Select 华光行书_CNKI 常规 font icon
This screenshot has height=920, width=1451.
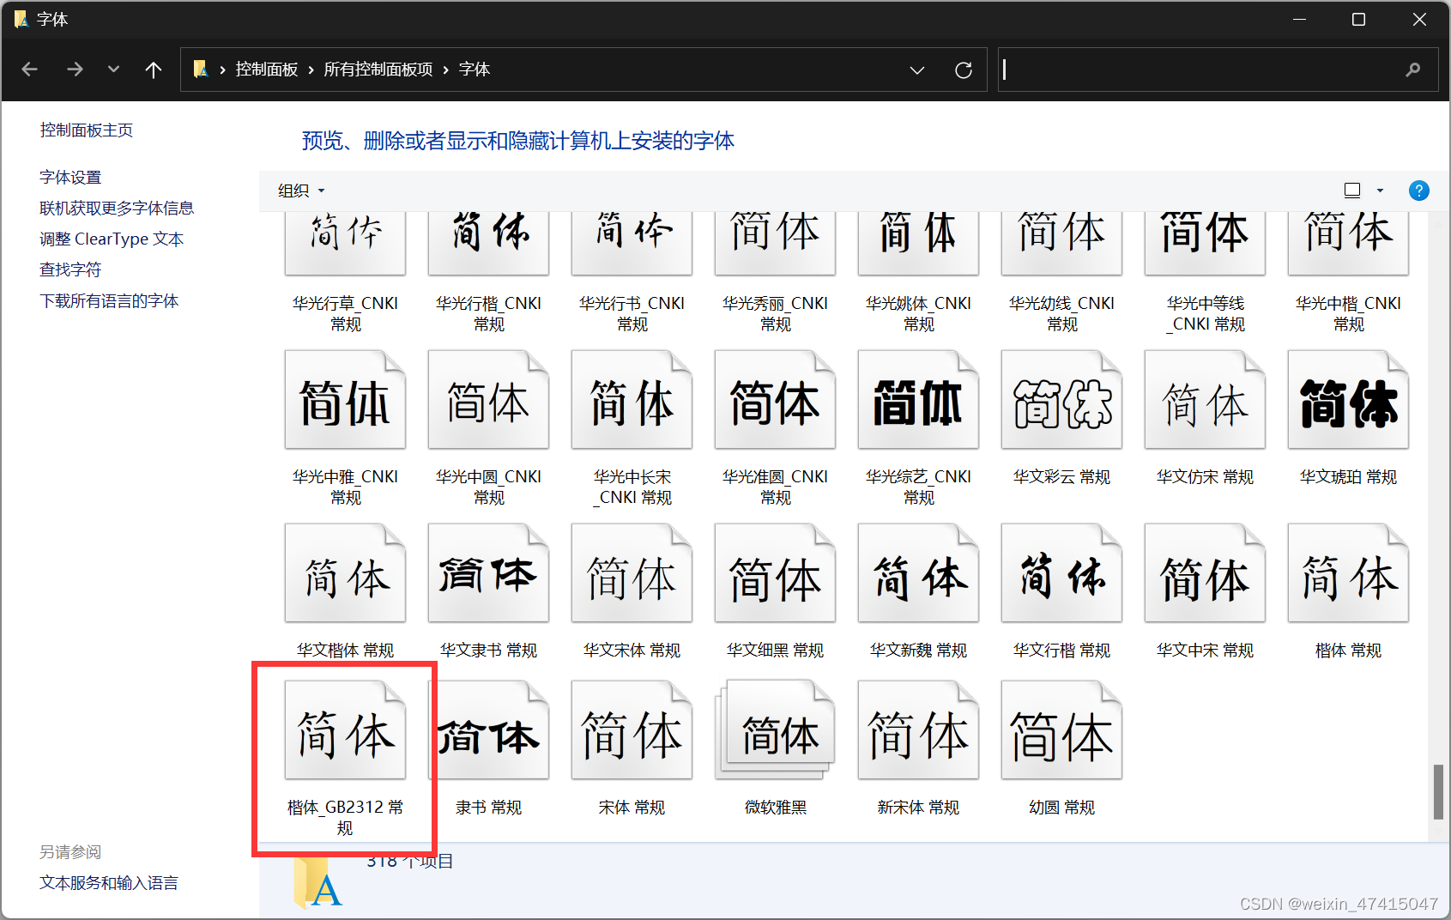(x=632, y=242)
